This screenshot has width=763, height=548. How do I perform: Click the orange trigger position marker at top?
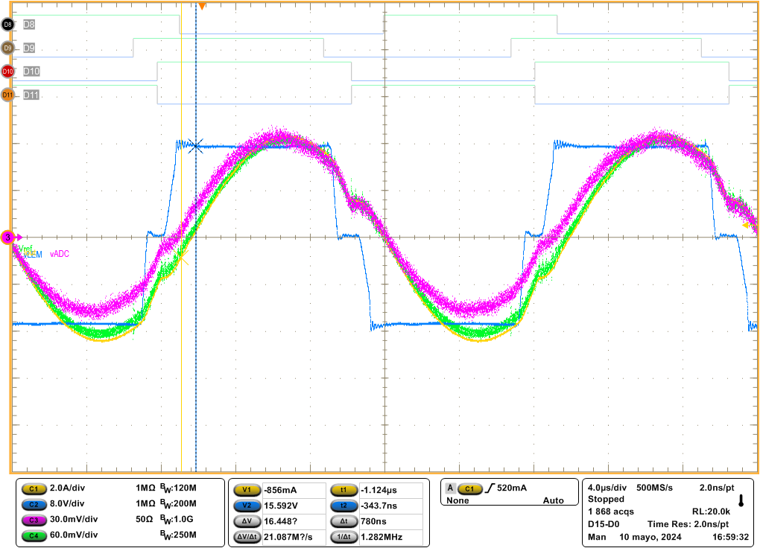[201, 6]
